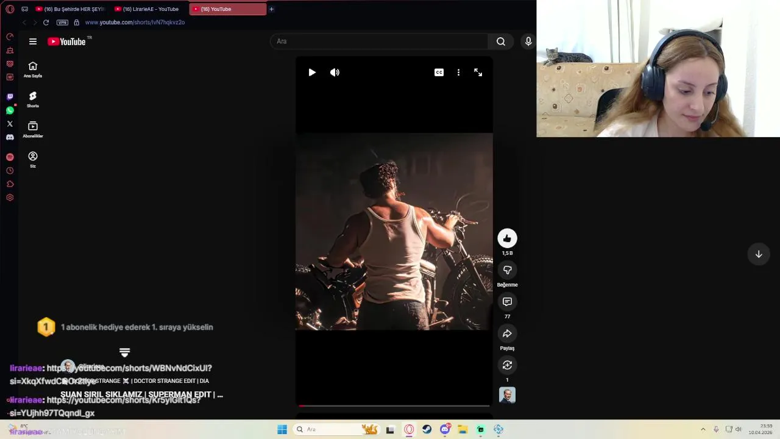Open the 23:59 clock and date flyout
The height and width of the screenshot is (439, 780).
[760, 429]
